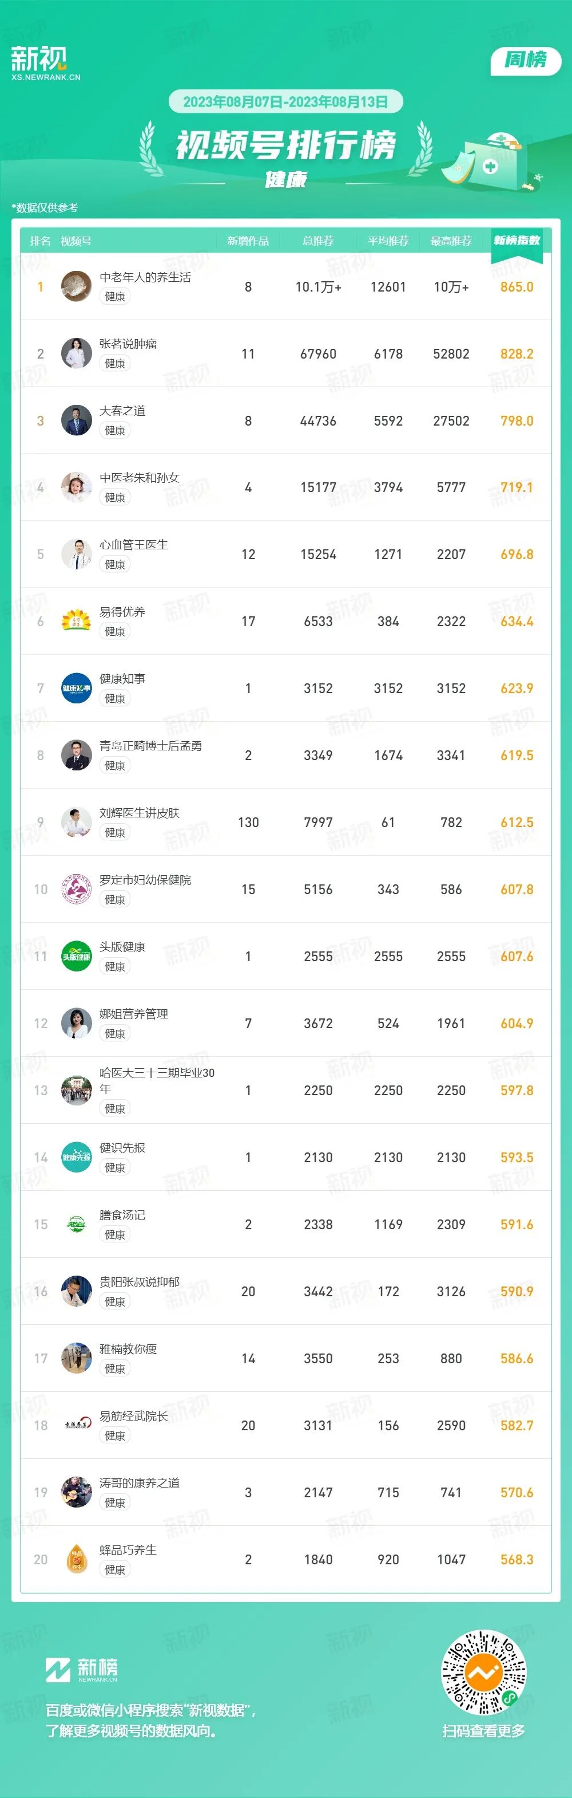The height and width of the screenshot is (1798, 572).
Task: Open the 大春之道 account name
Action: click(x=122, y=411)
